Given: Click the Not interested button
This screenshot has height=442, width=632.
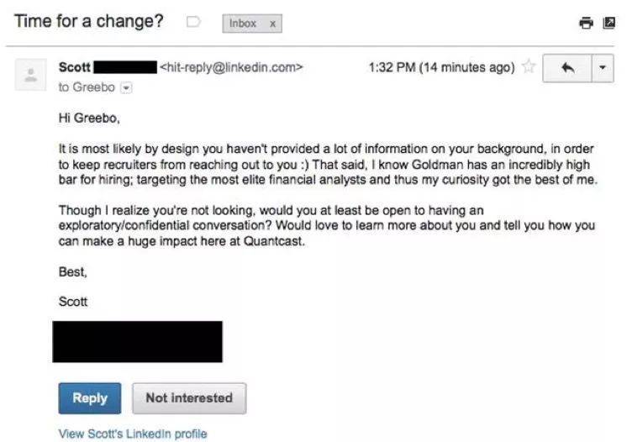Looking at the screenshot, I should click(x=189, y=398).
